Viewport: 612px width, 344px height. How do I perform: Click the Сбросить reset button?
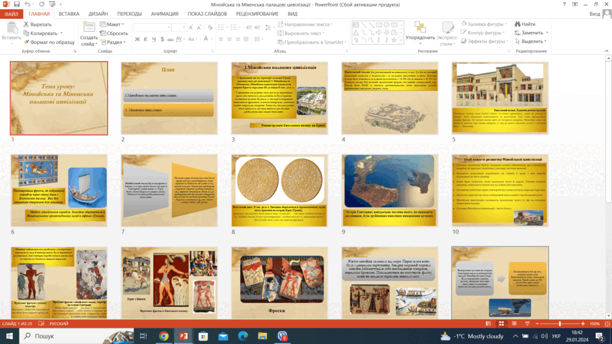[114, 33]
